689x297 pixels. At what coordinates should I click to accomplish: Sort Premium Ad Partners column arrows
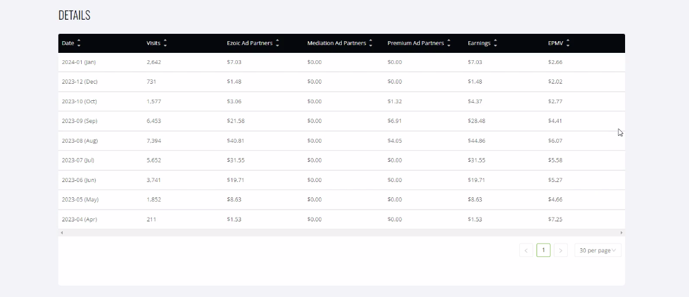[x=449, y=43]
